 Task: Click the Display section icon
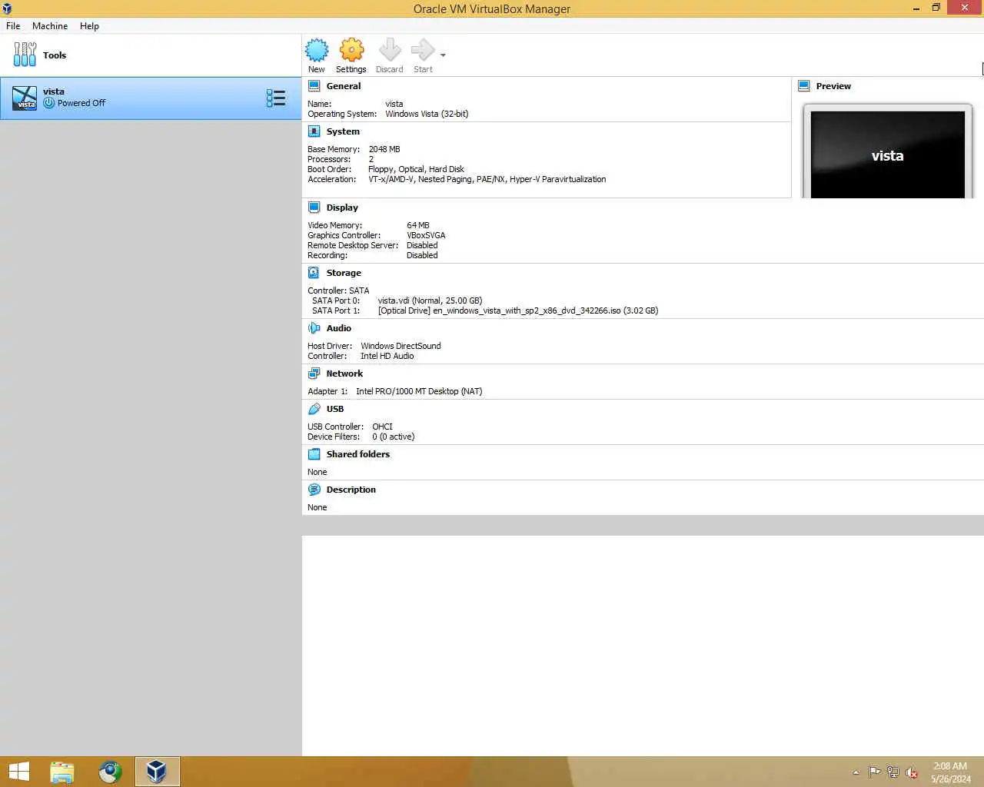(x=314, y=208)
